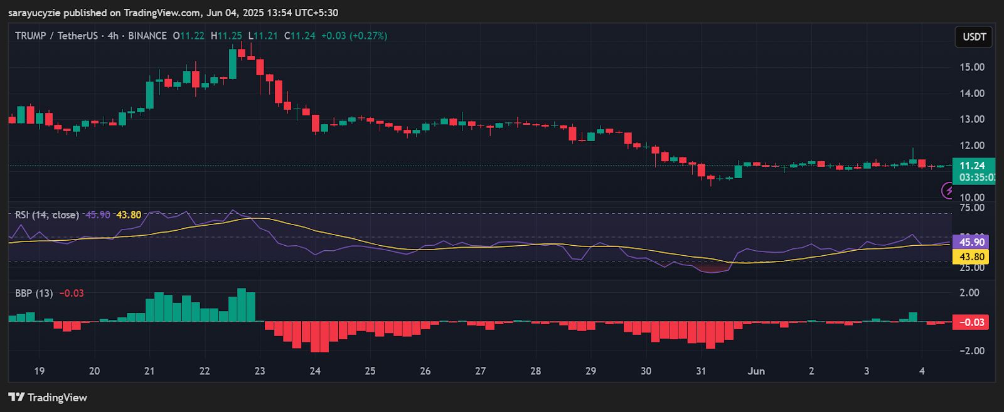Viewport: 1004px width, 412px height.
Task: Click the tallest green BBP histogram bar
Action: click(x=242, y=305)
